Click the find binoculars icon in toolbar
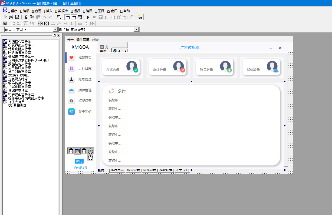This screenshot has width=332, height=215. pos(140,17)
